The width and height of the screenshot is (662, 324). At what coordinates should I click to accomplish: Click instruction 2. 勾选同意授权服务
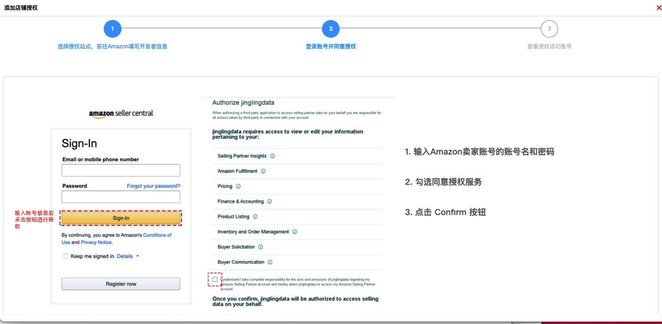pyautogui.click(x=443, y=182)
